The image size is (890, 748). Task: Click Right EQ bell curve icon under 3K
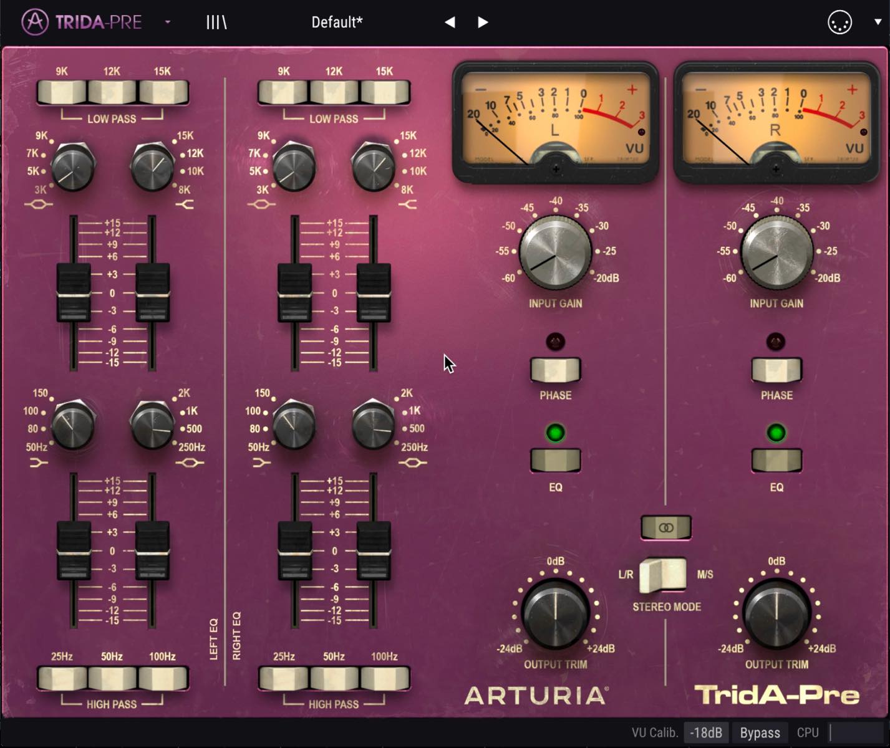tap(261, 204)
